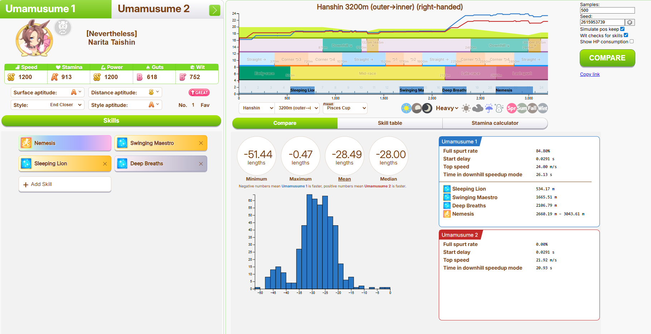Click the green arrow next to Umamusume 2

tap(215, 10)
